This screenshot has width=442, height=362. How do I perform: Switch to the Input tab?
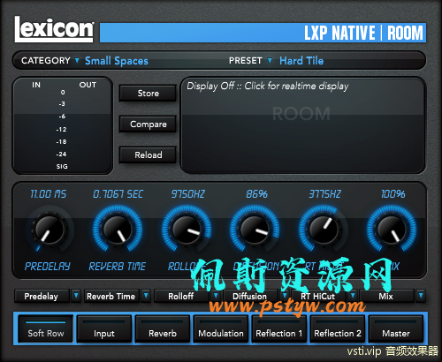(104, 328)
